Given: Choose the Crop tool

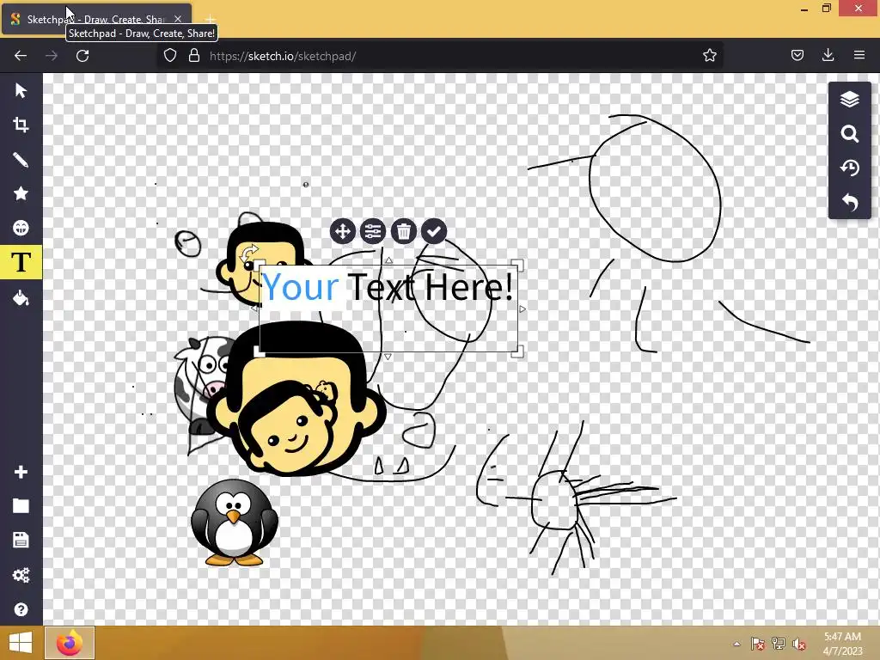Looking at the screenshot, I should pyautogui.click(x=21, y=125).
